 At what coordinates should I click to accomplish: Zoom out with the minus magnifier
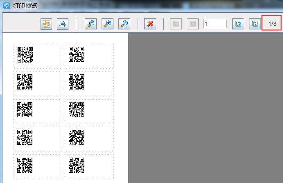(x=91, y=24)
